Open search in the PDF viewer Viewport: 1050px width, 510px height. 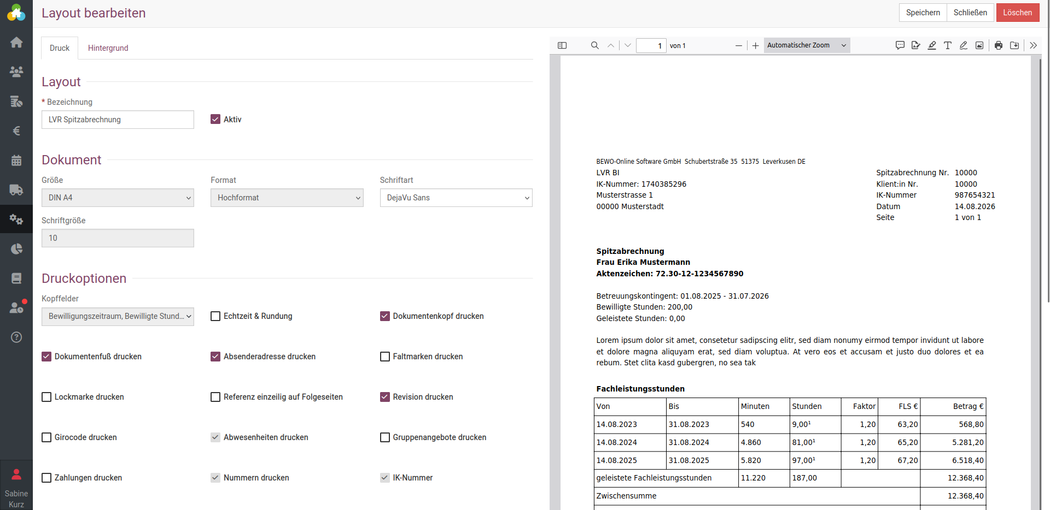pos(595,45)
